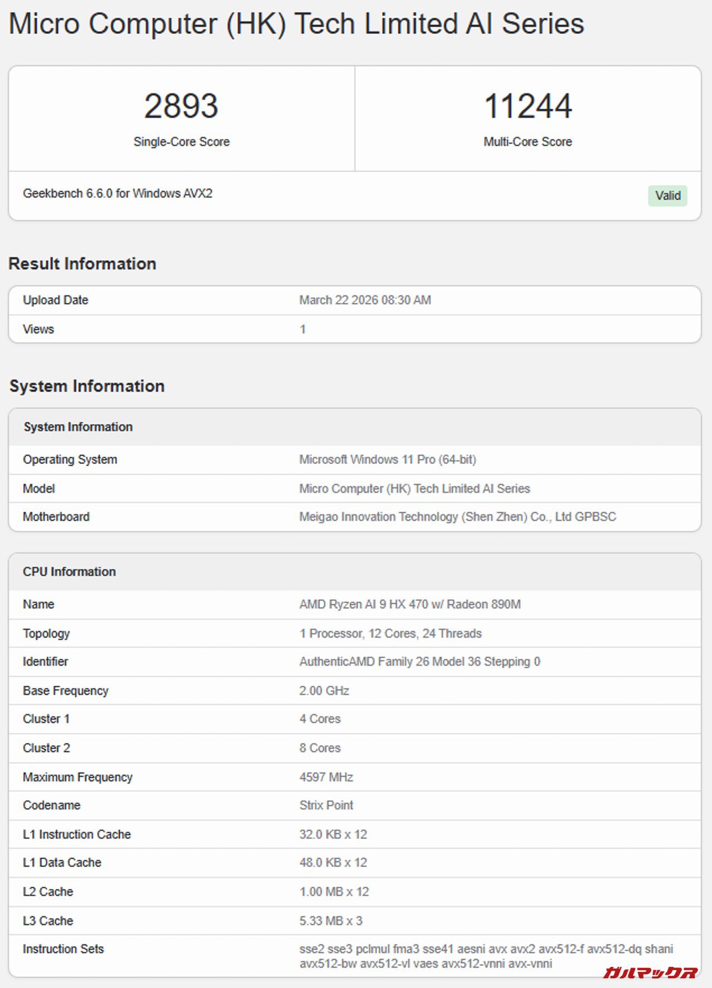Click the Instruction Sets list text
Viewport: 712px width, 988px height.
tap(486, 956)
